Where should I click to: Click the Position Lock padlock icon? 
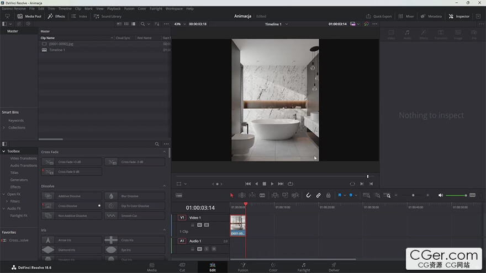tap(328, 195)
